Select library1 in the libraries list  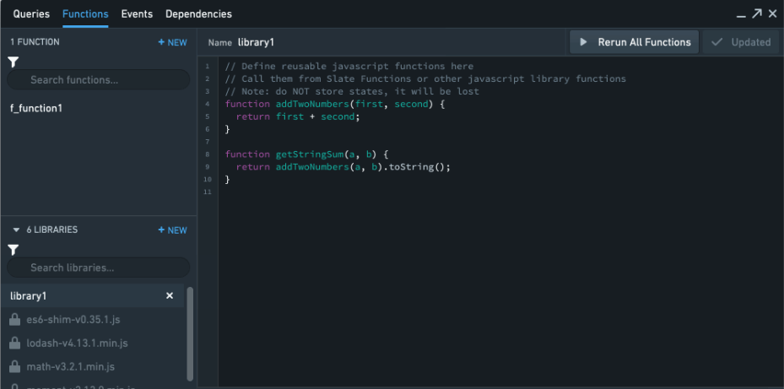(93, 295)
